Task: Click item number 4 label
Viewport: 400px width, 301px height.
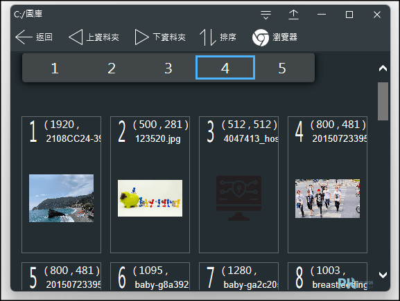Action: [299, 131]
